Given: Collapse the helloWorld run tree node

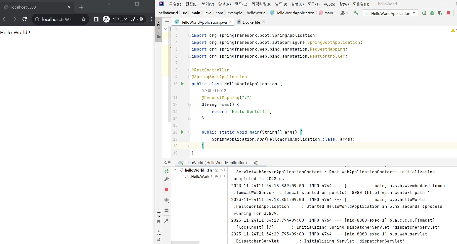Looking at the screenshot, I should [x=175, y=170].
